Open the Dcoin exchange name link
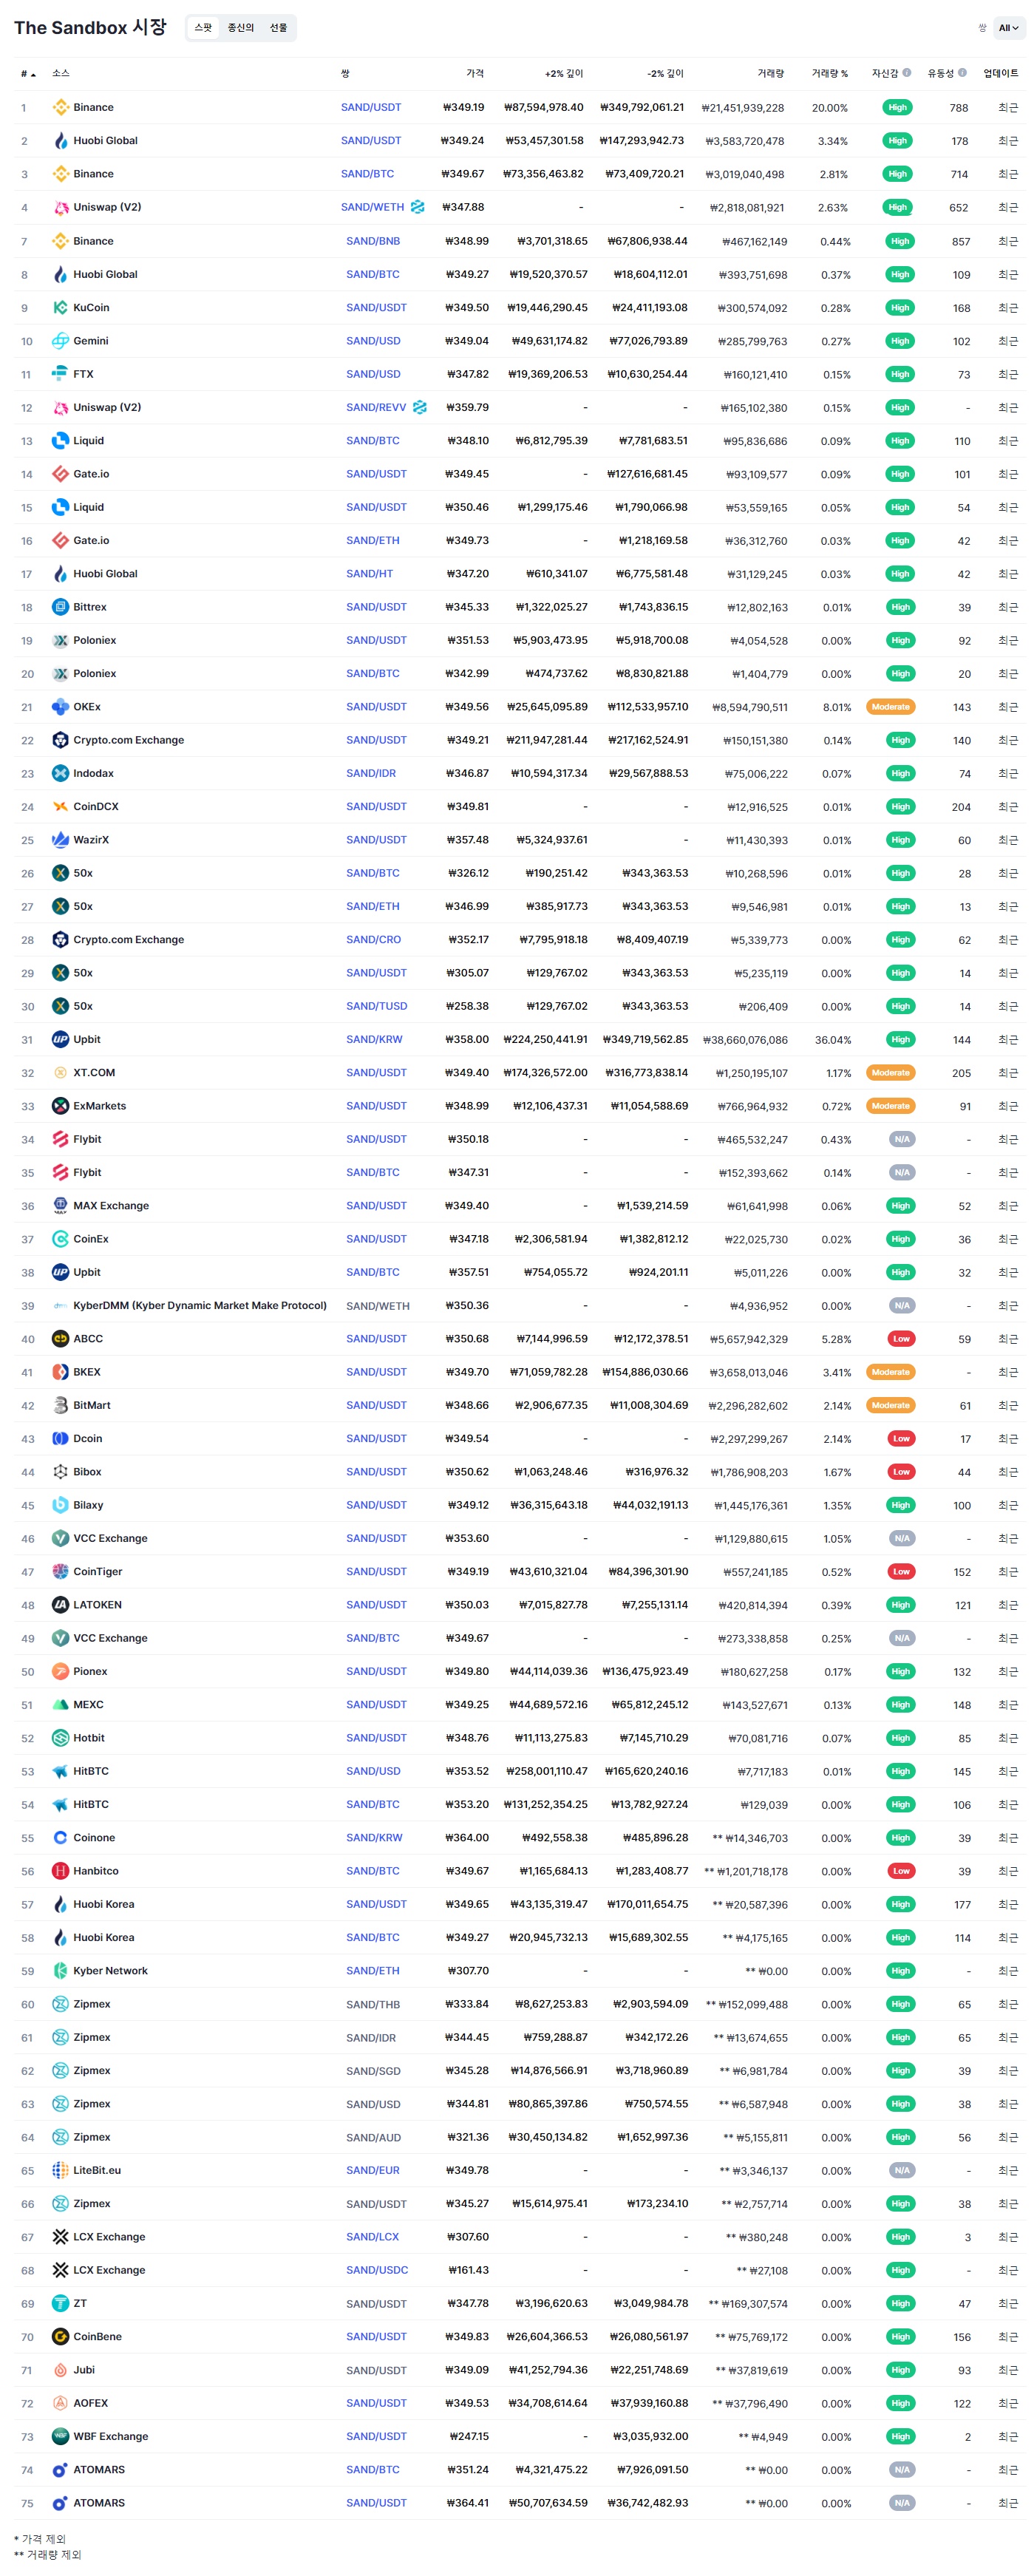The height and width of the screenshot is (2576, 1034). [x=87, y=1439]
